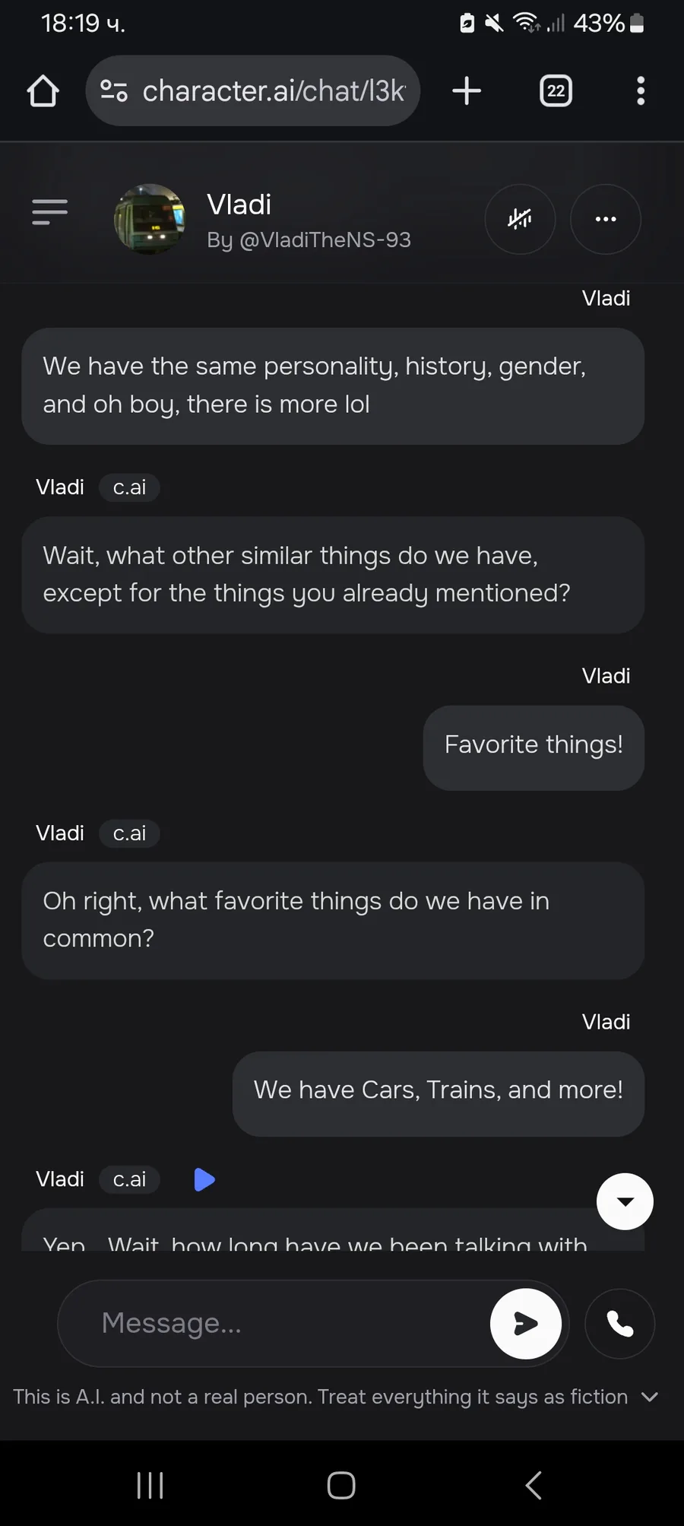Open the chat sidebar hamburger menu
Image resolution: width=684 pixels, height=1526 pixels.
click(50, 212)
